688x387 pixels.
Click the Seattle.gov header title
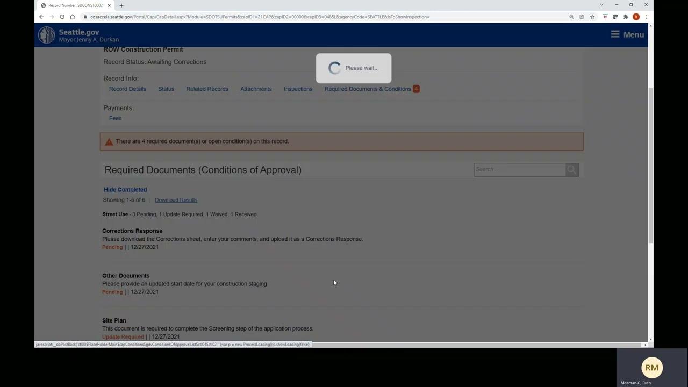pos(79,32)
